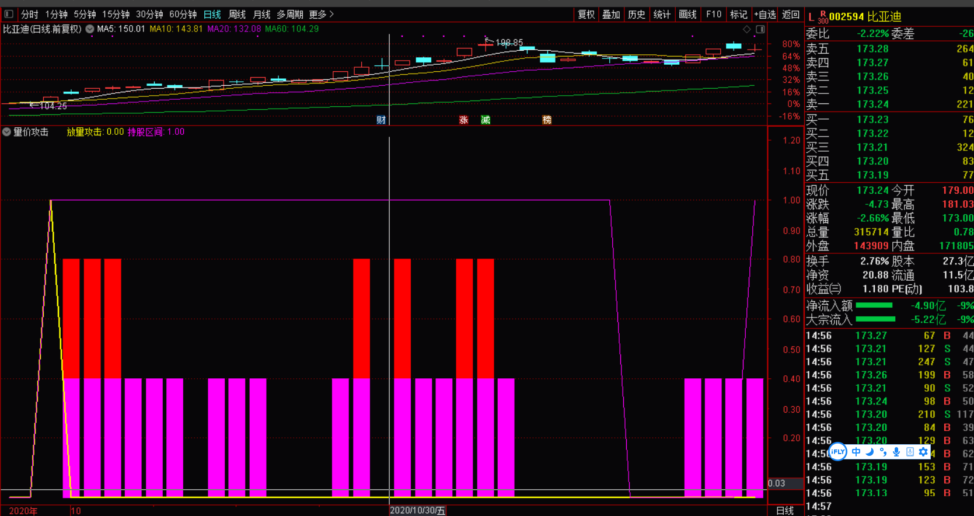The image size is (974, 516).
Task: Click the 卖一 ask price 173.24
Action: click(872, 104)
